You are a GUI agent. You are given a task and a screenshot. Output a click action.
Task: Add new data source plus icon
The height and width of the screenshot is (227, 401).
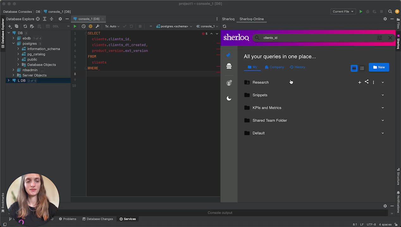[10, 26]
